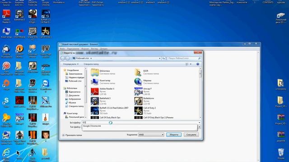
Task: Open the file type dropdown arrow
Action: (199, 127)
